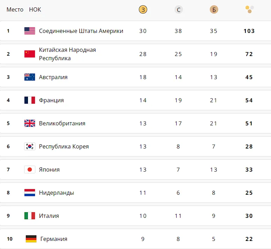This screenshot has height=249, width=271.
Task: Click the total 103 for USA
Action: (249, 31)
